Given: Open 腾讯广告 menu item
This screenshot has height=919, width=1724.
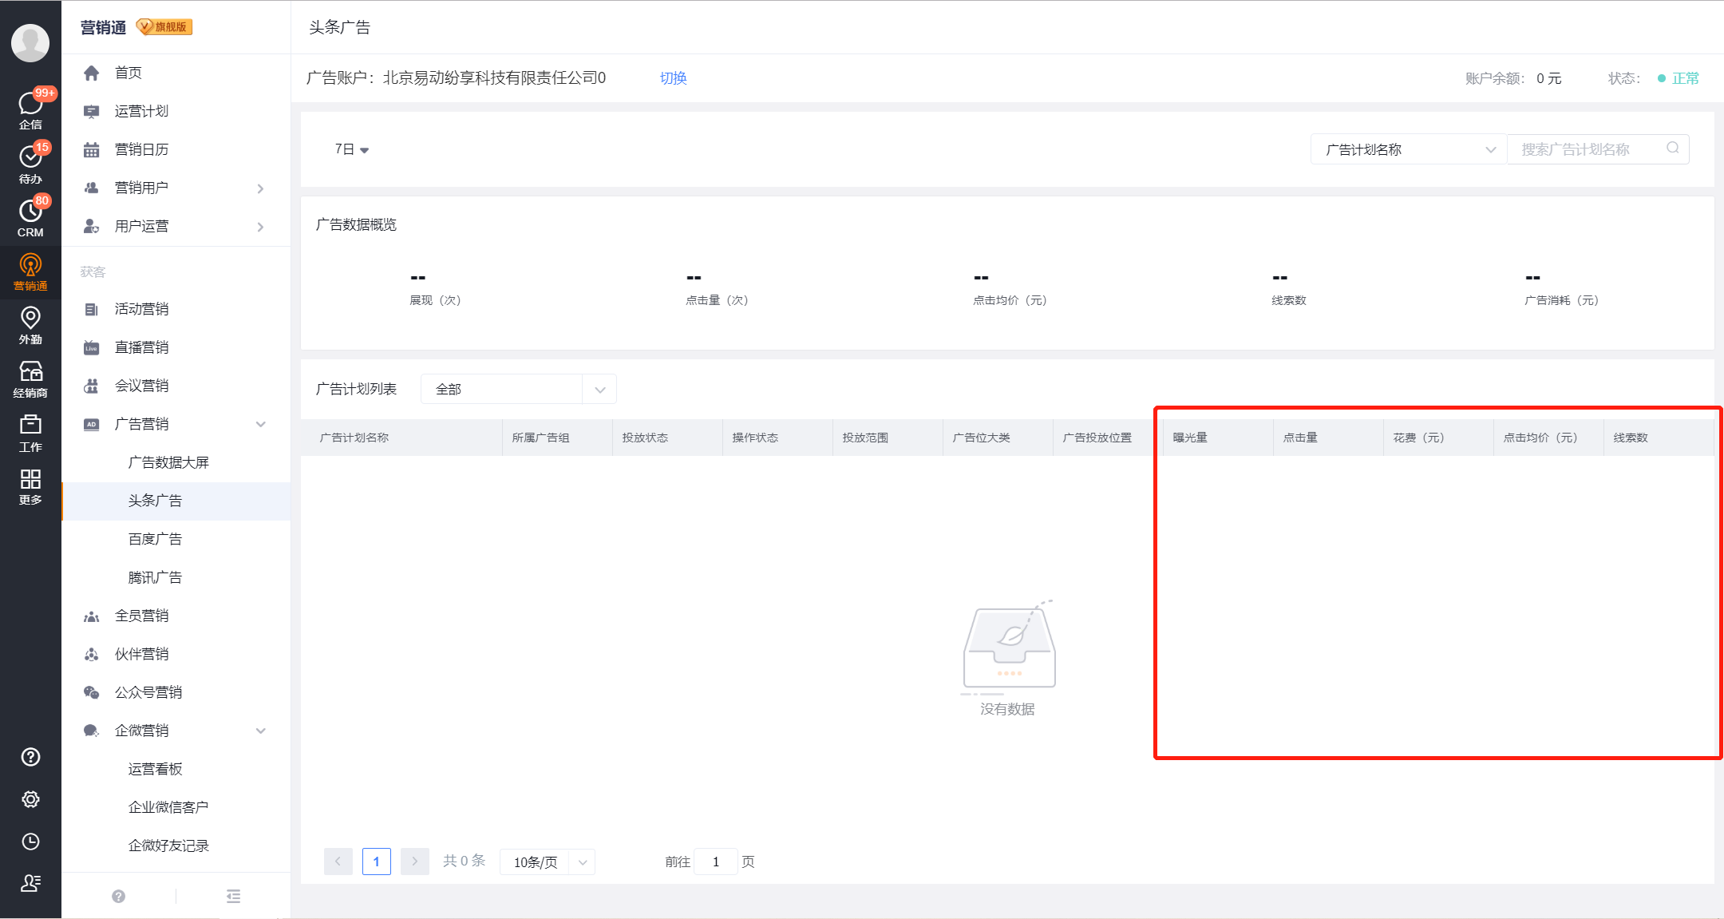Looking at the screenshot, I should 155,577.
